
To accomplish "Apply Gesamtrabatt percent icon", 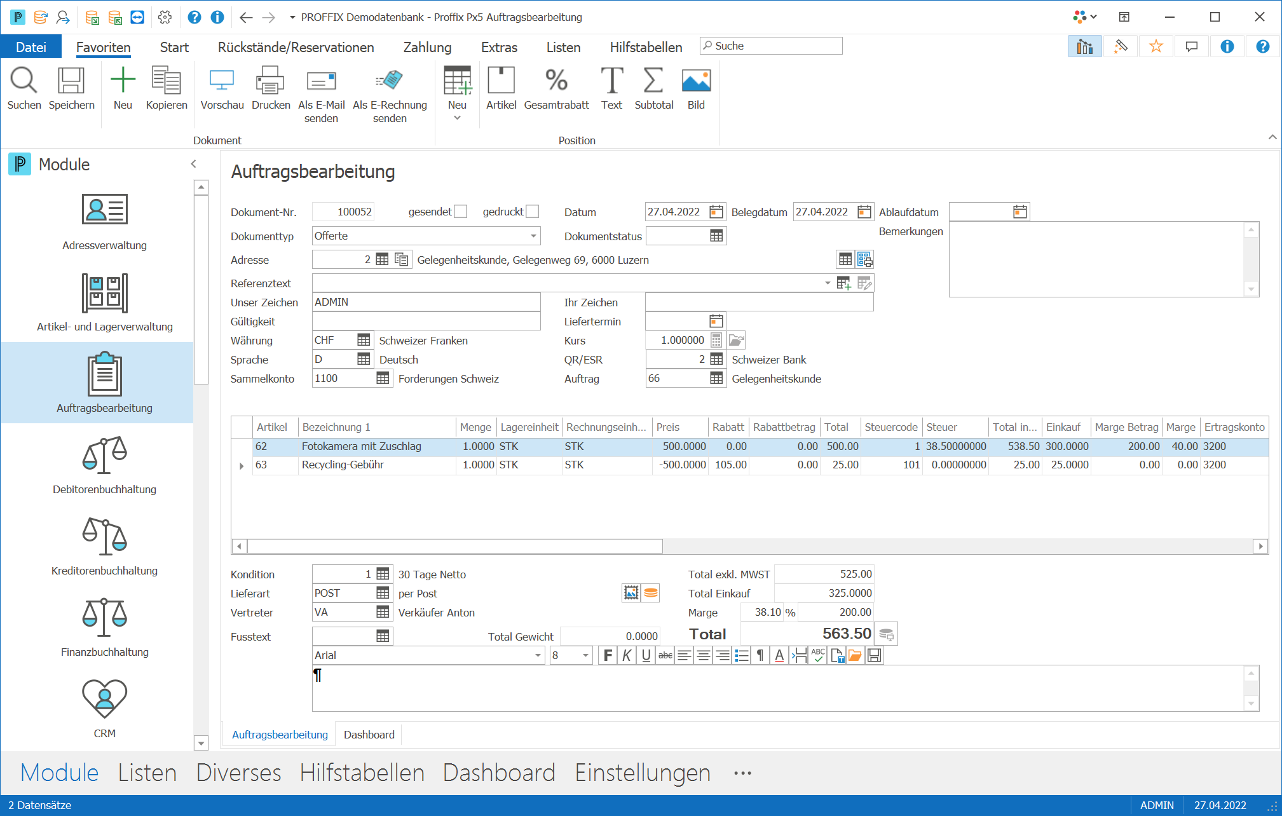I will click(x=556, y=81).
